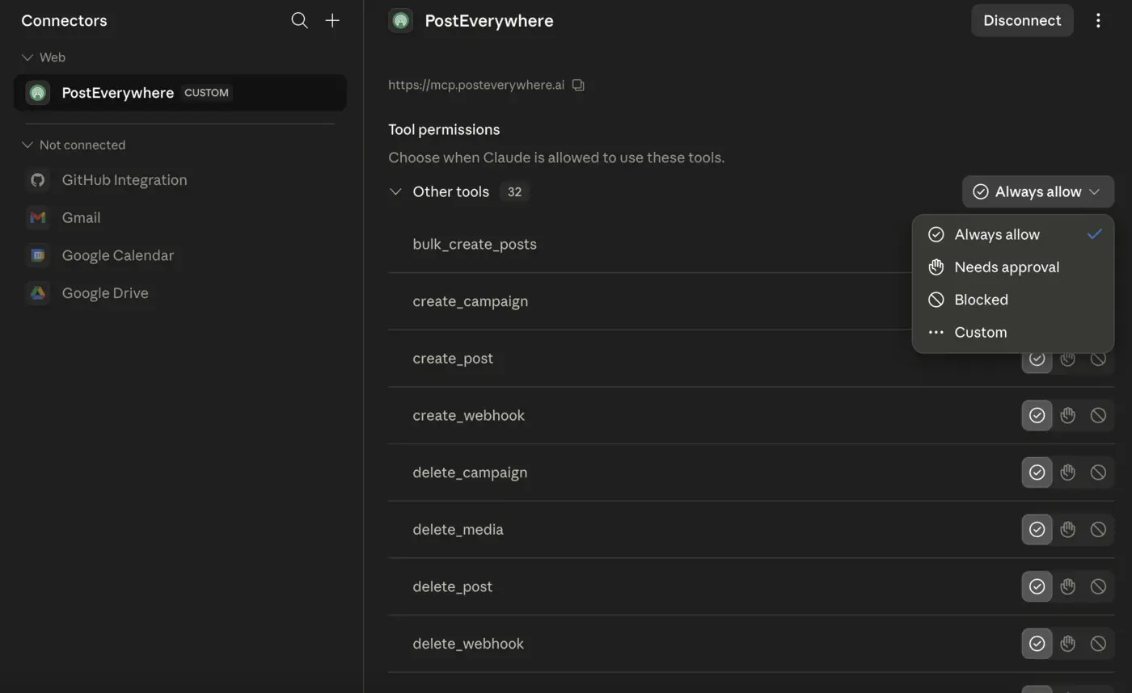Set delete_media to always allow

coord(1037,530)
